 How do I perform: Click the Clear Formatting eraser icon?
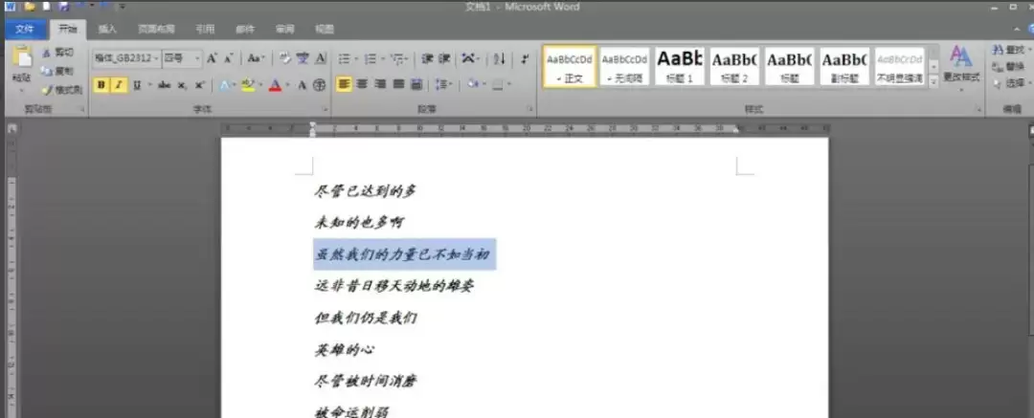pos(285,58)
